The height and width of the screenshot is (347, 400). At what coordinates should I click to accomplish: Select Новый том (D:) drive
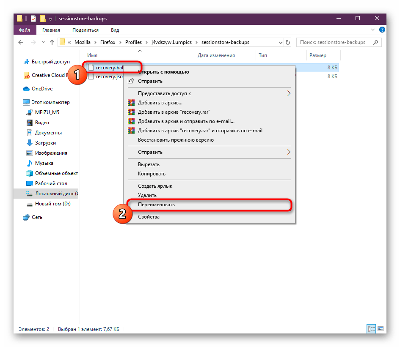coord(53,204)
